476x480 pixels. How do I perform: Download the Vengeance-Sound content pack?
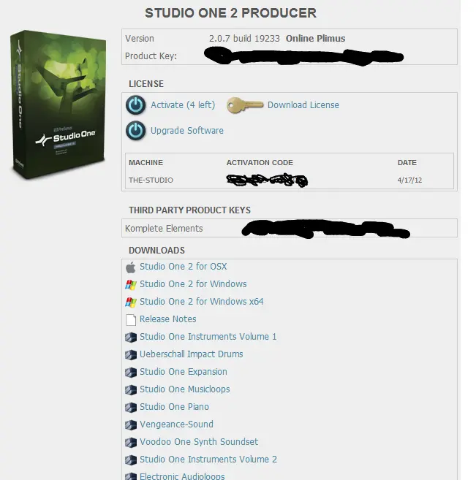coord(176,424)
